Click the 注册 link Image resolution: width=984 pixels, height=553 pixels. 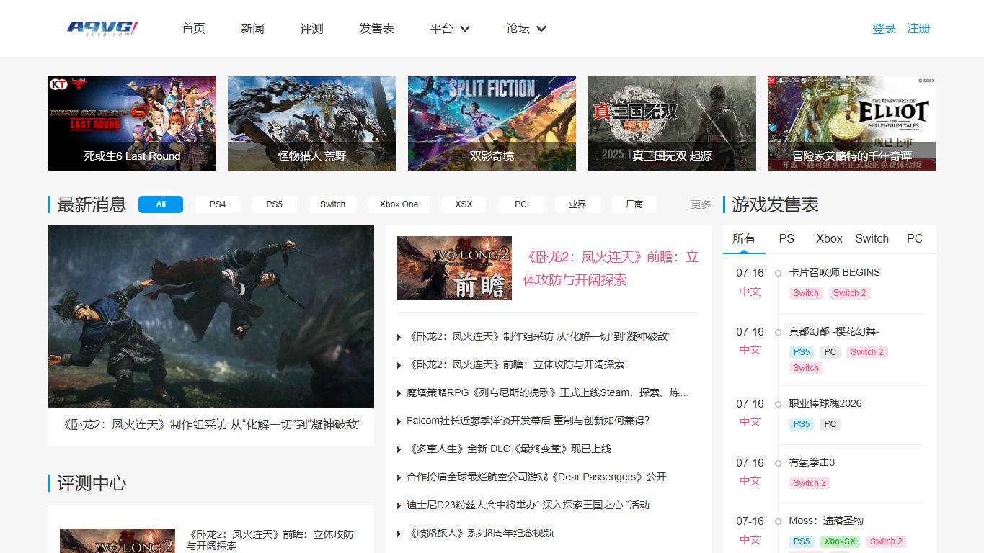918,29
